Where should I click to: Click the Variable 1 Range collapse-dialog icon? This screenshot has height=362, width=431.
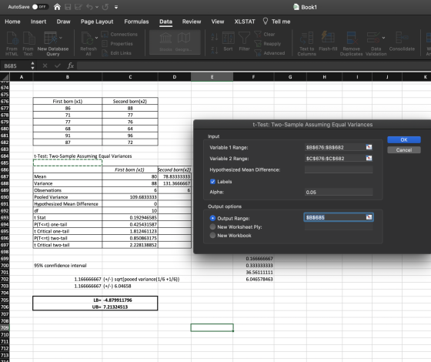(369, 147)
